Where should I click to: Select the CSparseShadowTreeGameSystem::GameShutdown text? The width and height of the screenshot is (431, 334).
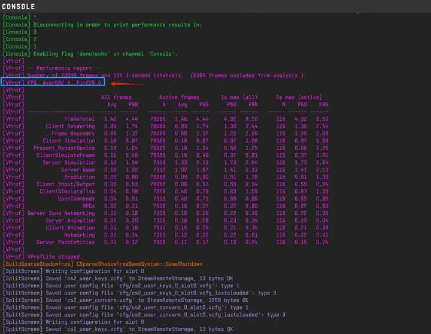pos(139,264)
